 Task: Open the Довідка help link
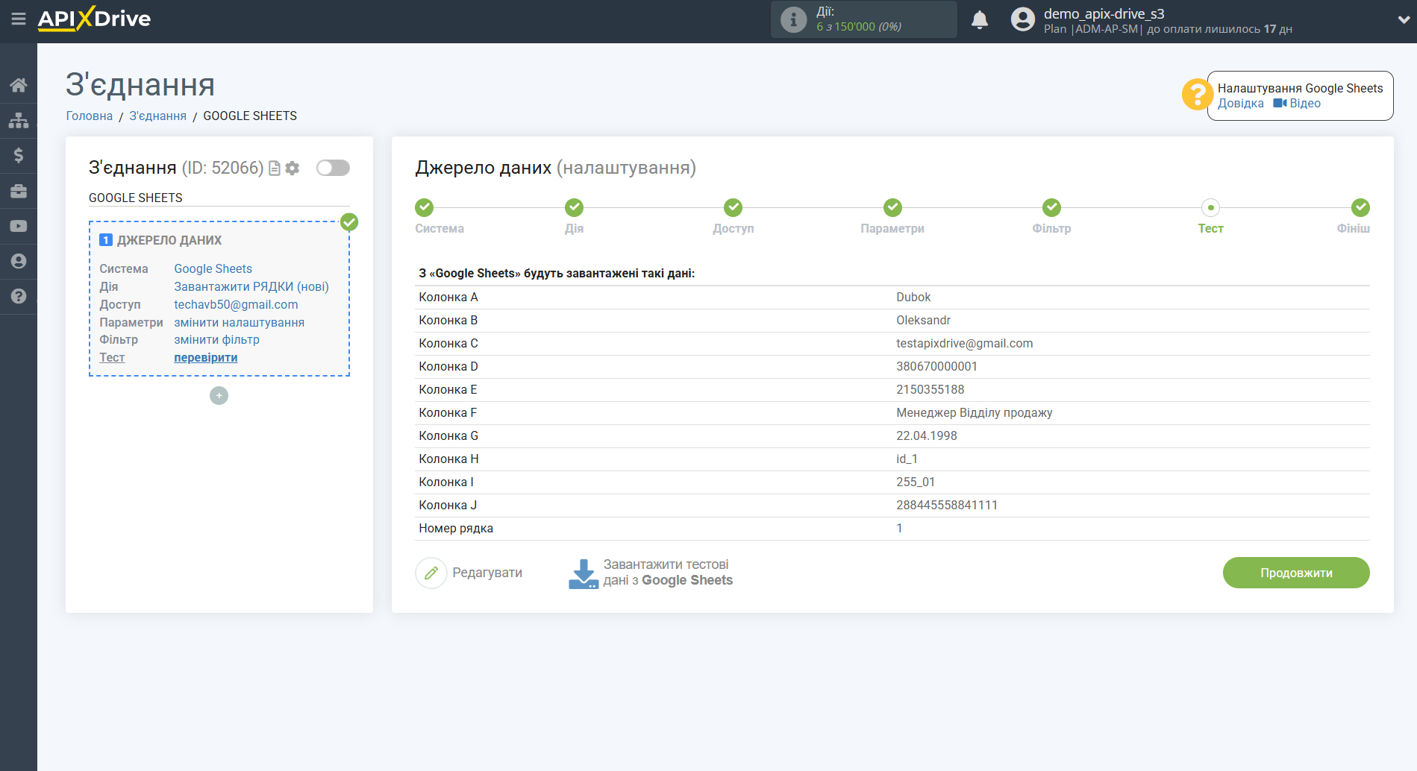(1240, 104)
